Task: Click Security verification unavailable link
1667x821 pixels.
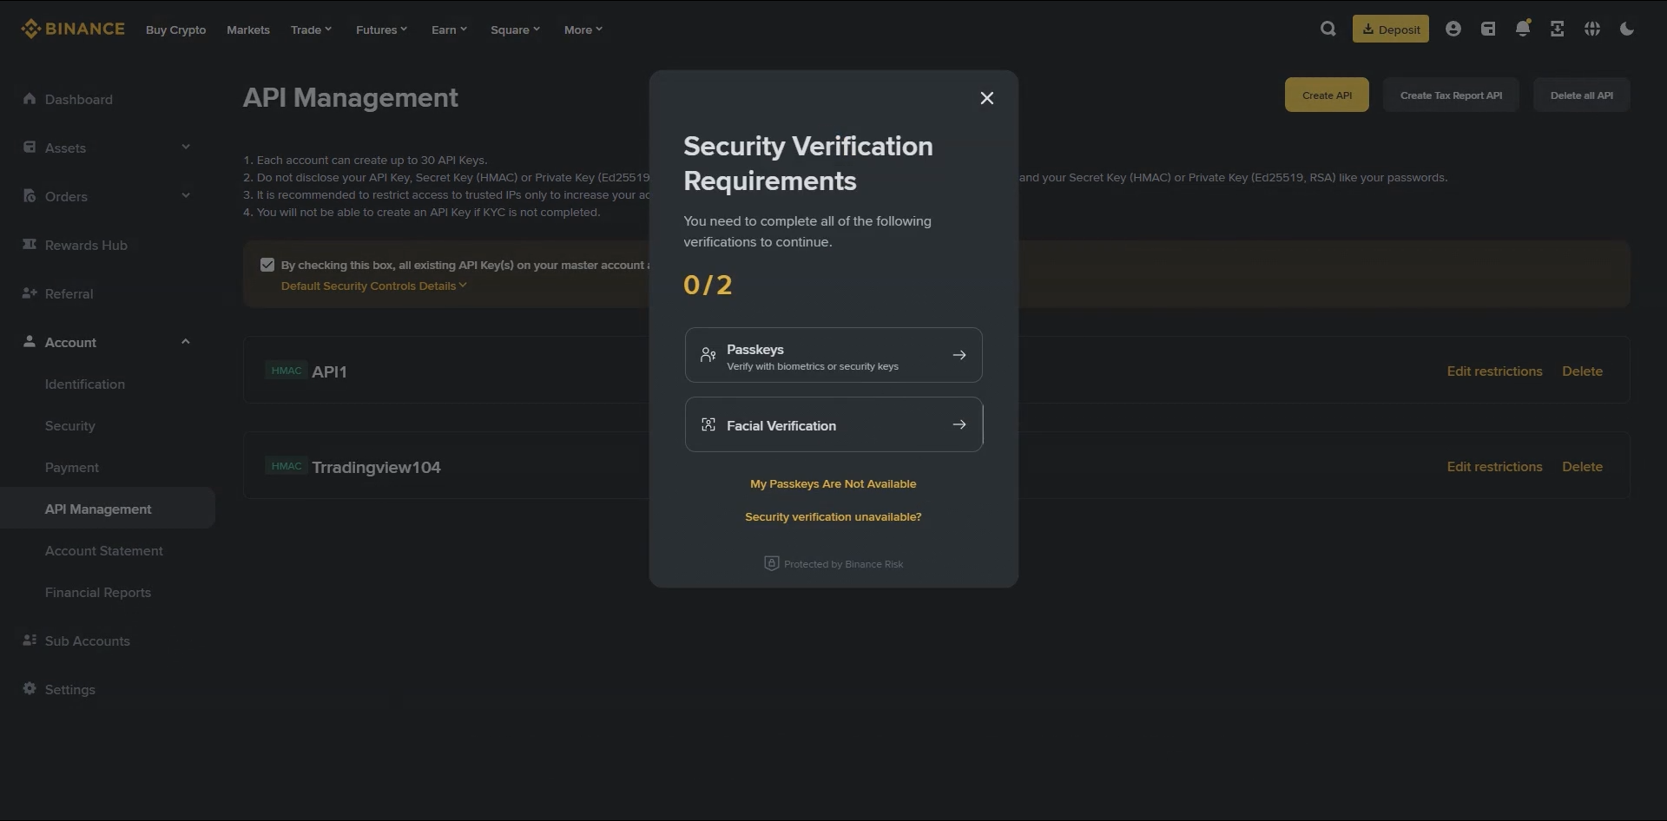Action: (x=833, y=516)
